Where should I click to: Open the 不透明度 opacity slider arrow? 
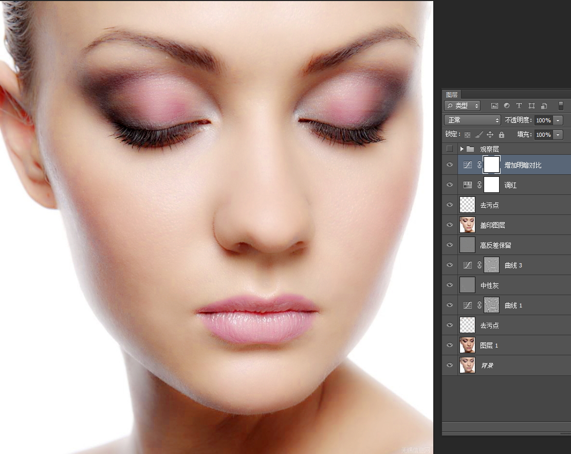point(558,120)
